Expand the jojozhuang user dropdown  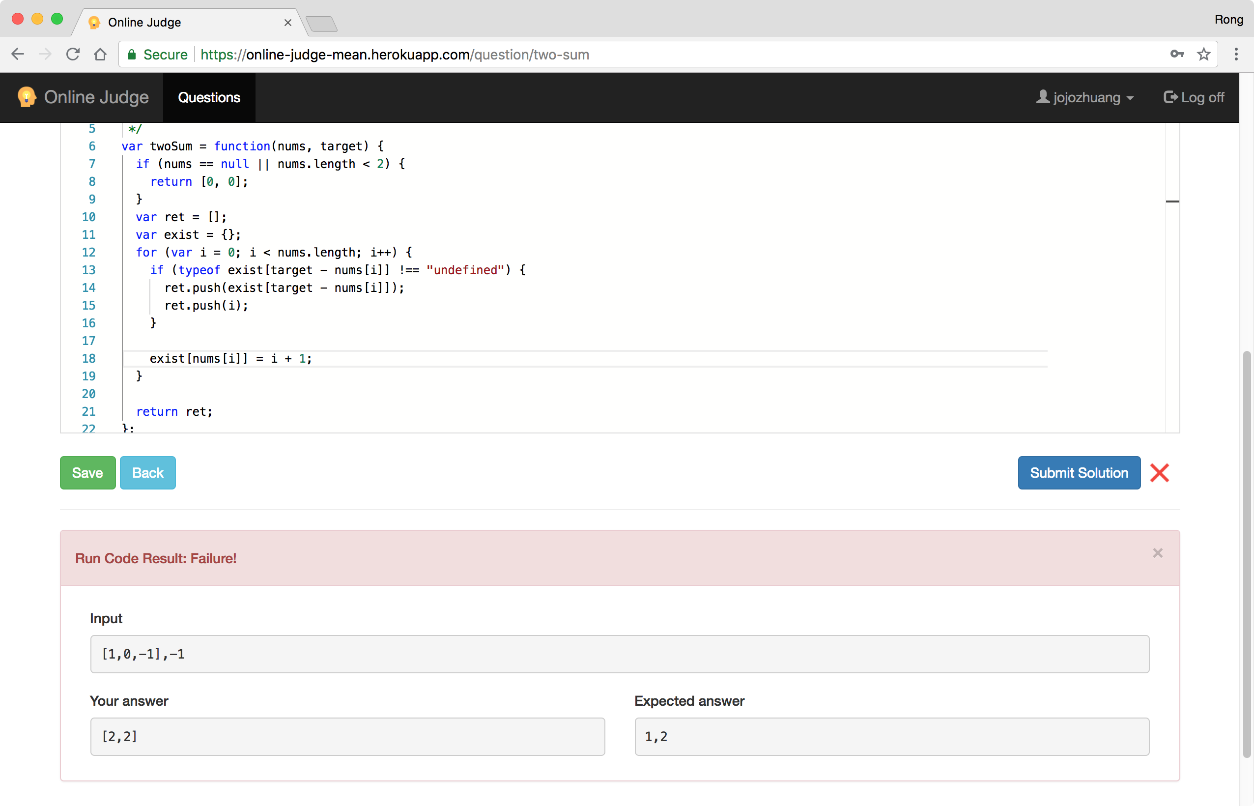[1085, 97]
